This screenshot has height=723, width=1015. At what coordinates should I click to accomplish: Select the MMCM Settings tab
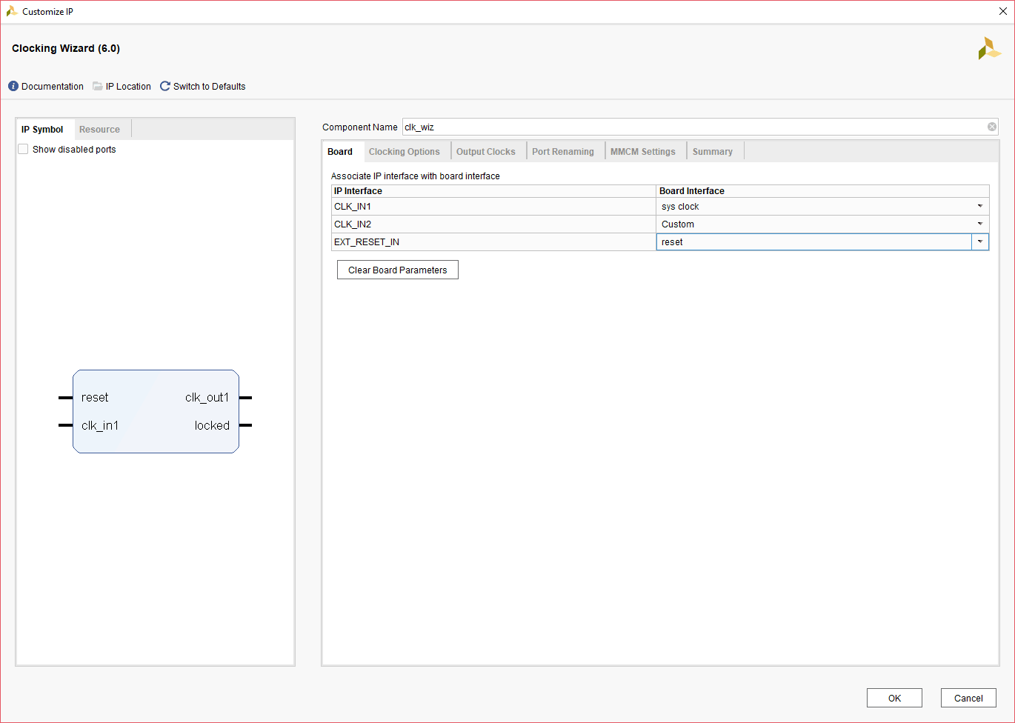coord(642,152)
